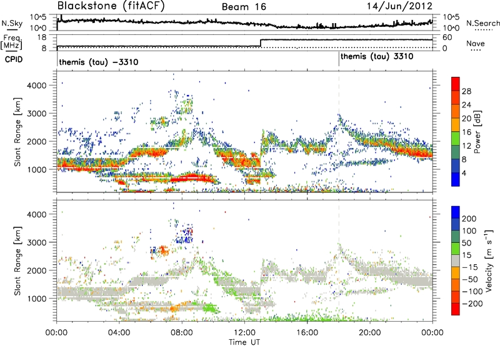Pick the red top segment of Power colorbar
Screen dimensions: 500x346
tap(456, 84)
